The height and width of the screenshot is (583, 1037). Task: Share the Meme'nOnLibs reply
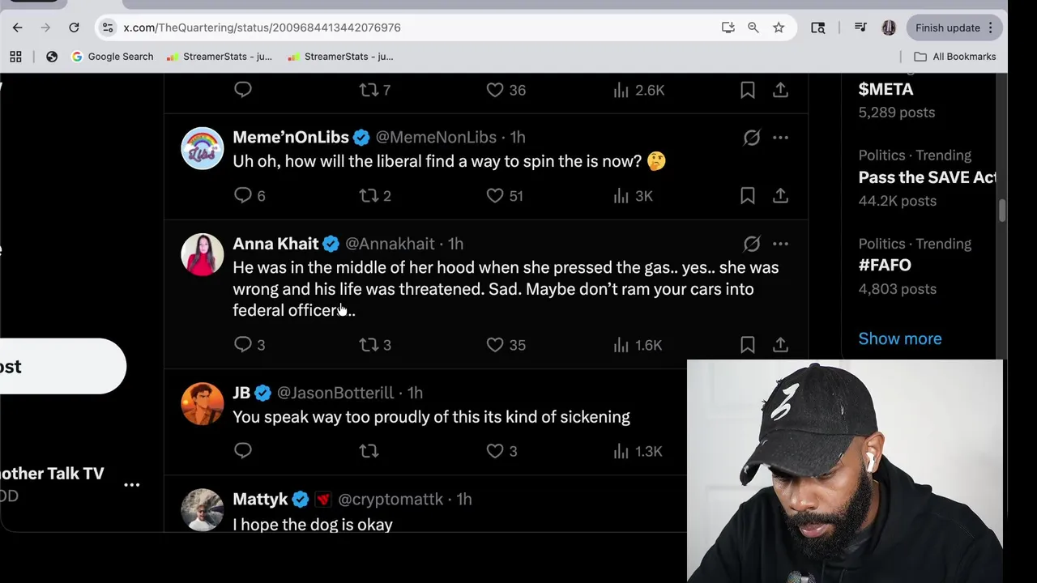click(780, 196)
